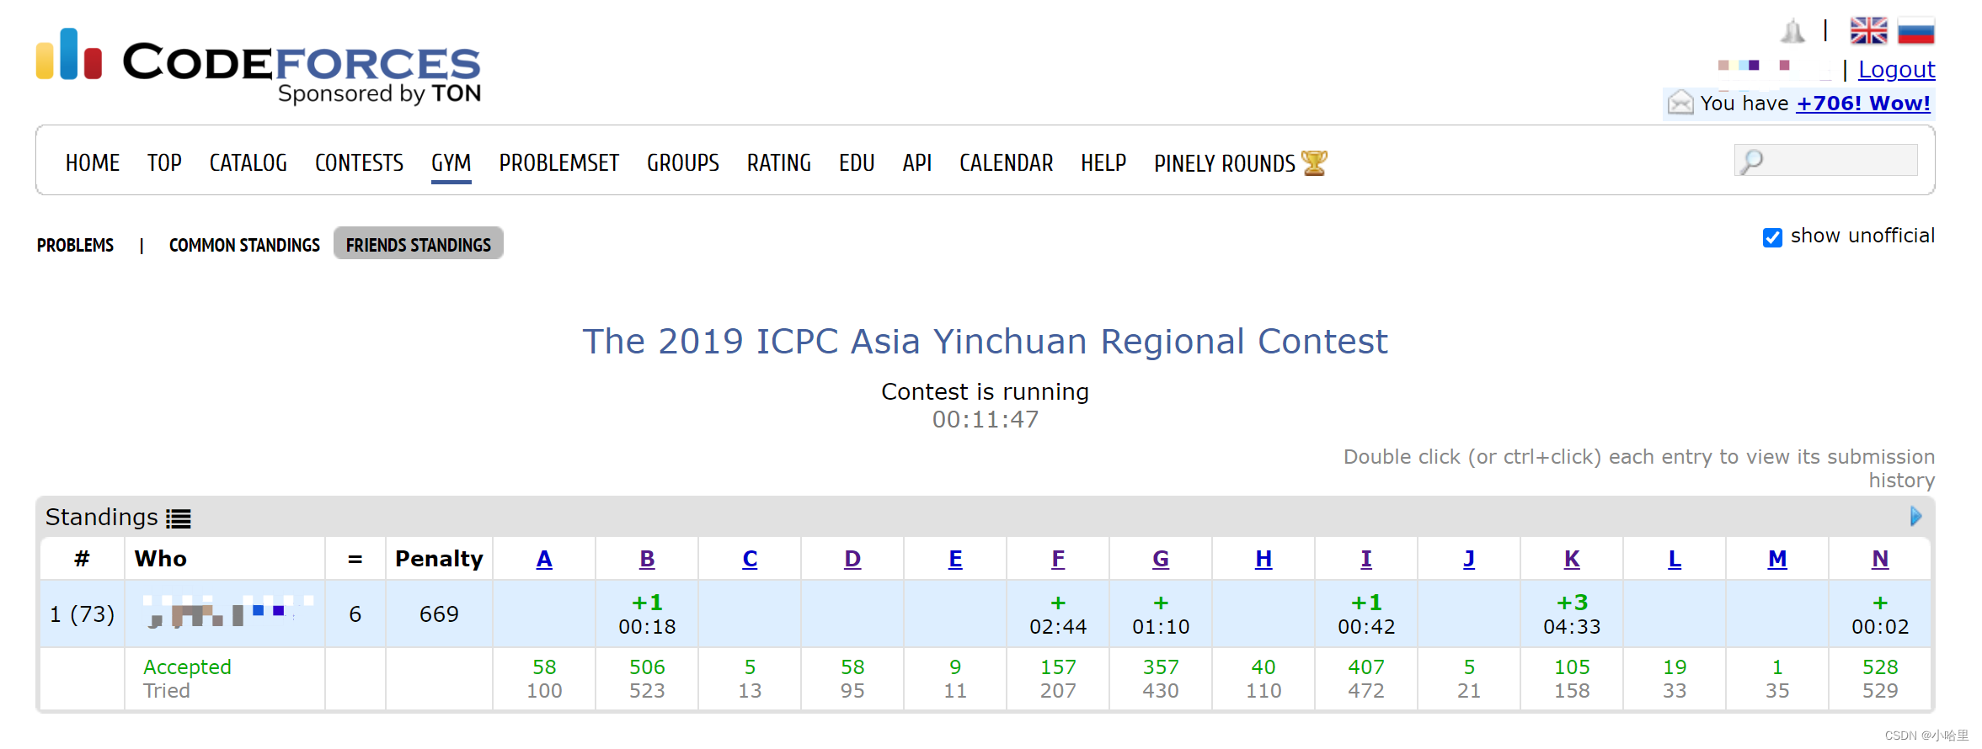The image size is (1982, 749).
Task: Open the TOP menu item
Action: tap(164, 162)
